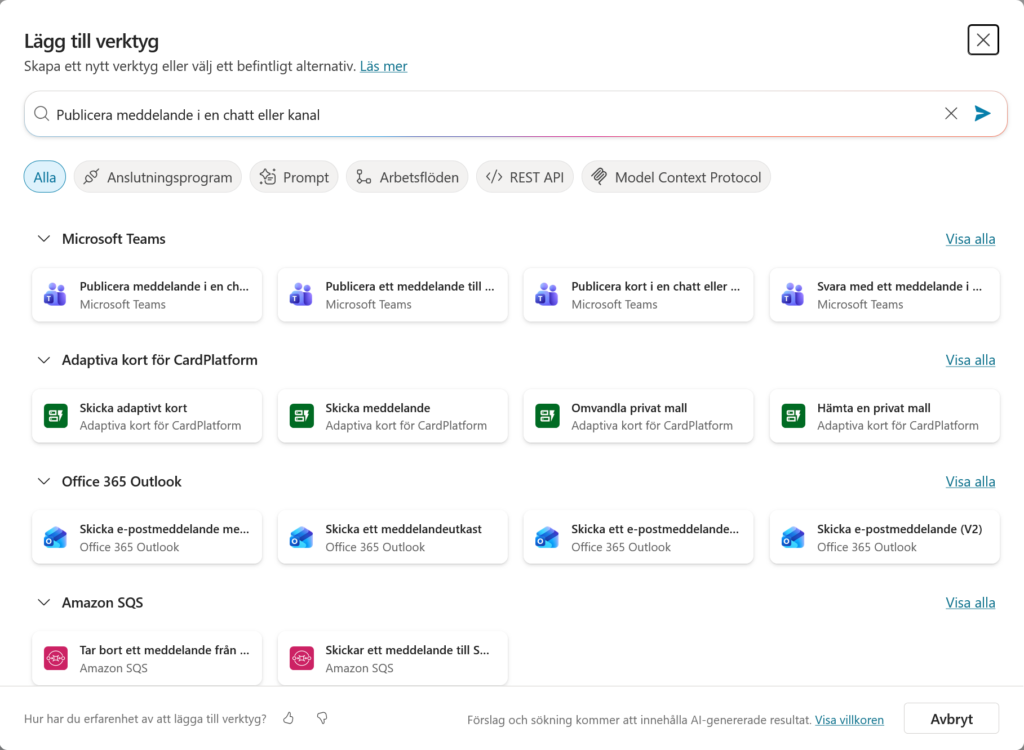This screenshot has width=1024, height=750.
Task: Click Visa alla for Adaptiva kort
Action: (970, 360)
